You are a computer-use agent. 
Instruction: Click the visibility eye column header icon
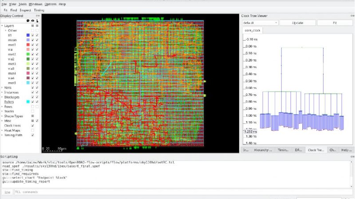coord(32,21)
